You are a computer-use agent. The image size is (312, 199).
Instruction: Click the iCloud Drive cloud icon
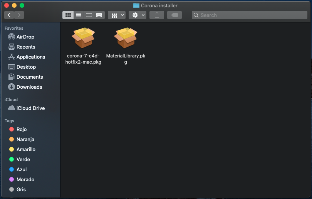(x=12, y=108)
